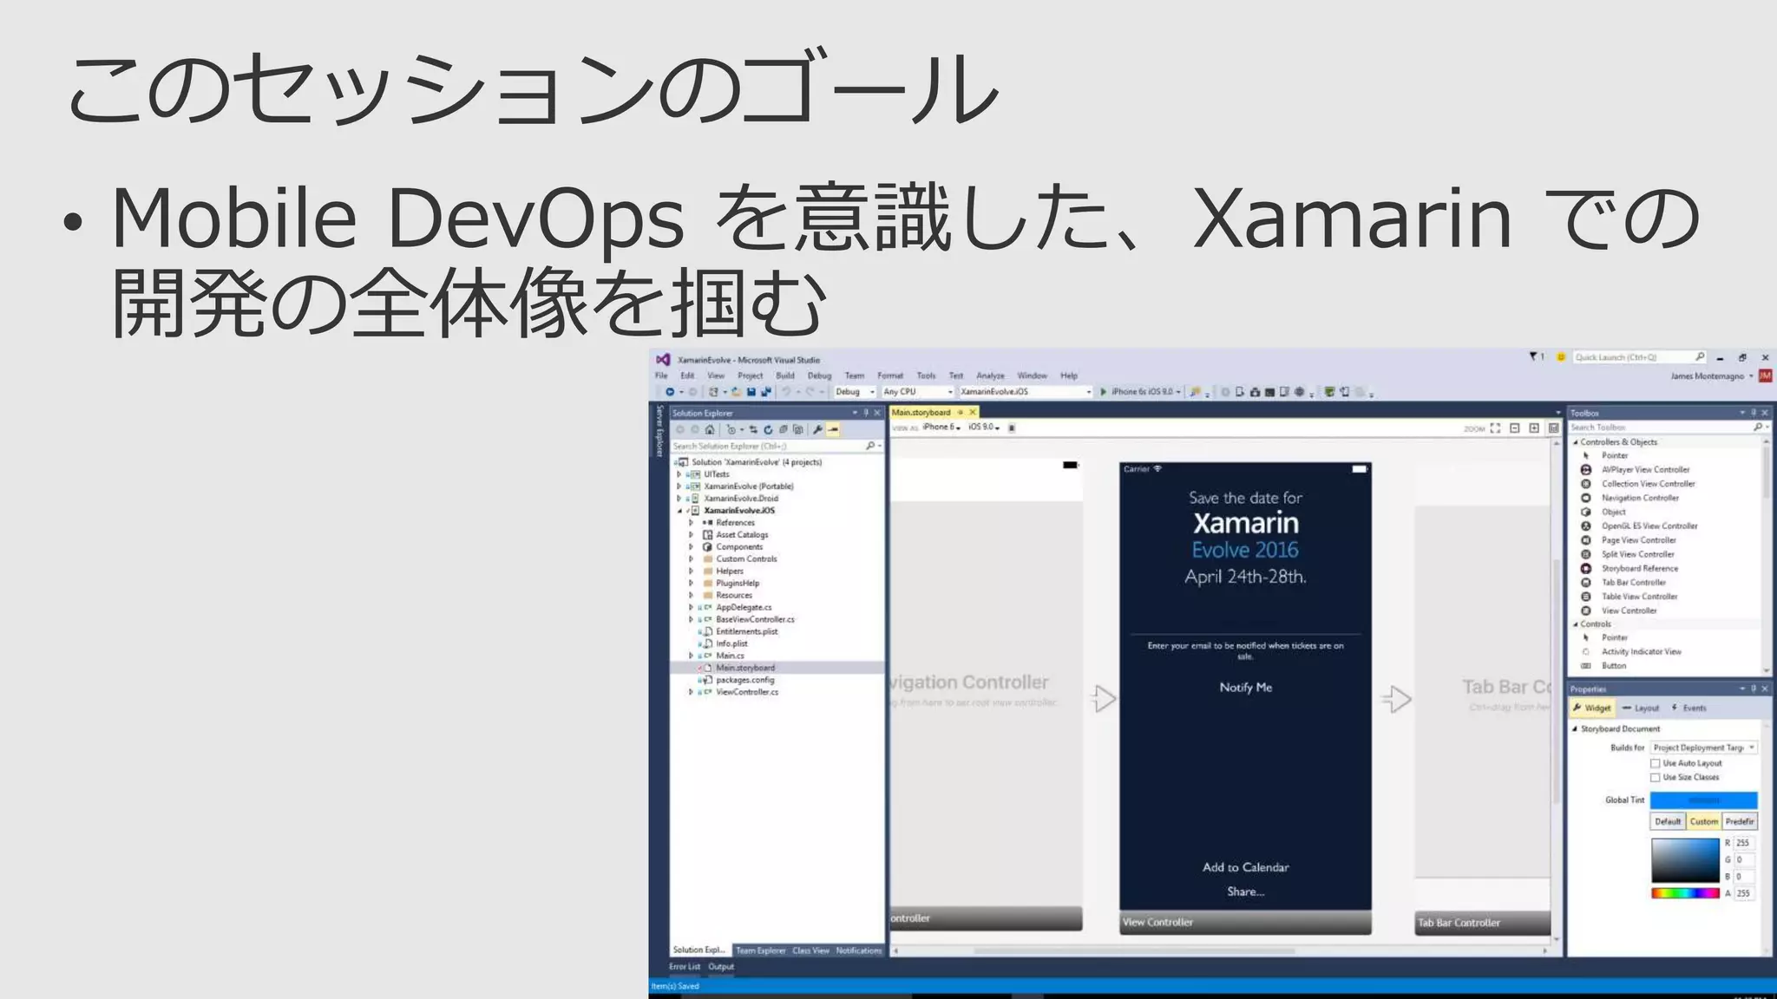Click zoom out minus icon in designer

click(1515, 428)
